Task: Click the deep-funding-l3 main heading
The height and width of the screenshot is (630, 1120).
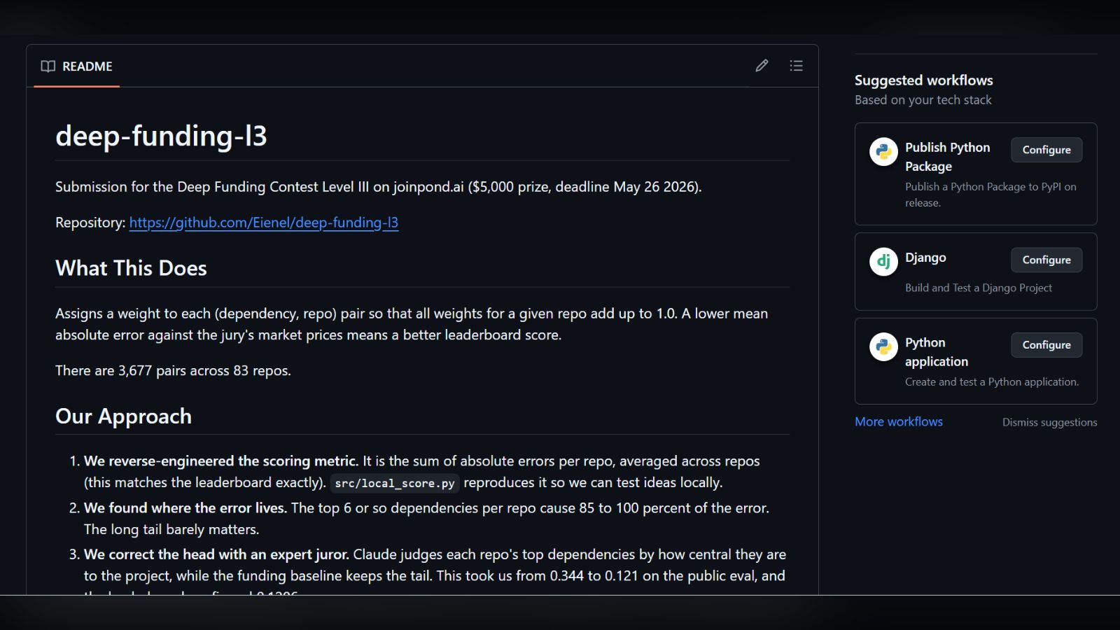Action: pos(161,136)
